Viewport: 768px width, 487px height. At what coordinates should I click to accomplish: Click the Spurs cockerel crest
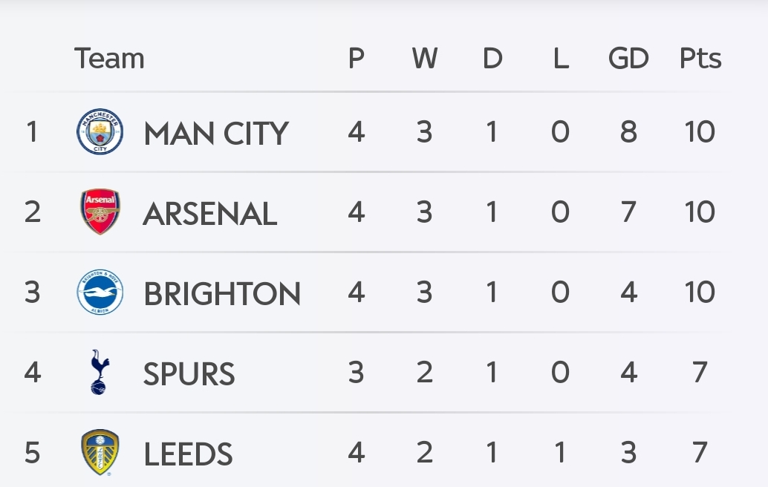click(x=100, y=372)
